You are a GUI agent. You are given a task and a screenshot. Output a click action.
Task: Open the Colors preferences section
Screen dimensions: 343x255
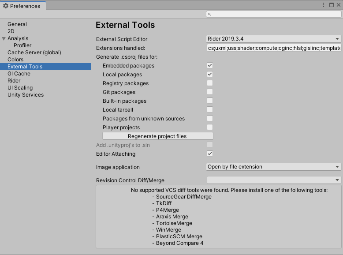(x=15, y=60)
